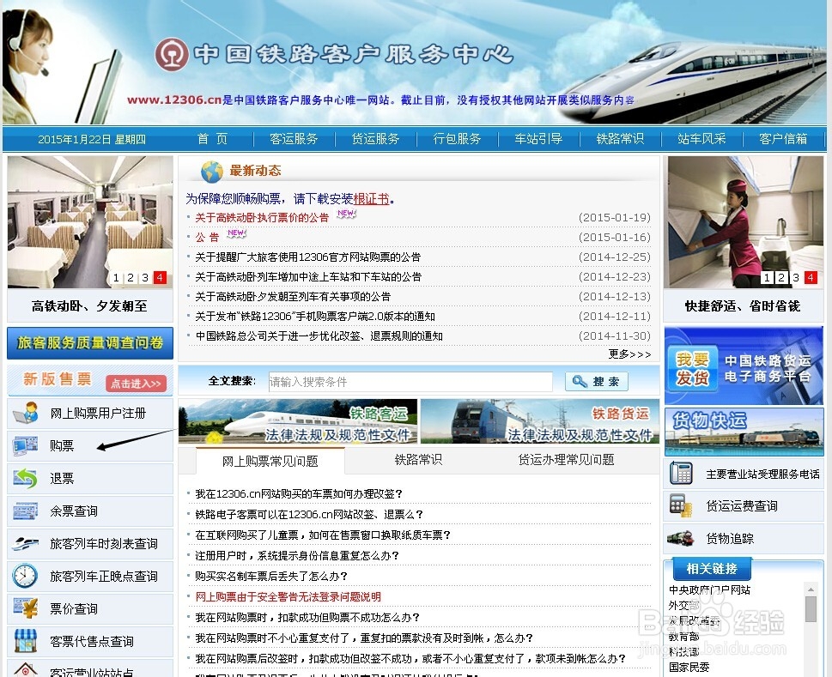Open 铁路客运 法律法规 banner

pyautogui.click(x=298, y=421)
